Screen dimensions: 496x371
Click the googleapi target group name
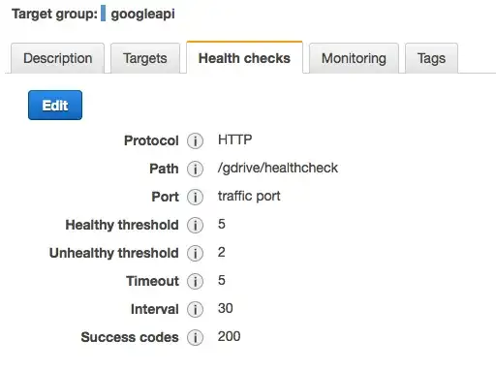(142, 15)
